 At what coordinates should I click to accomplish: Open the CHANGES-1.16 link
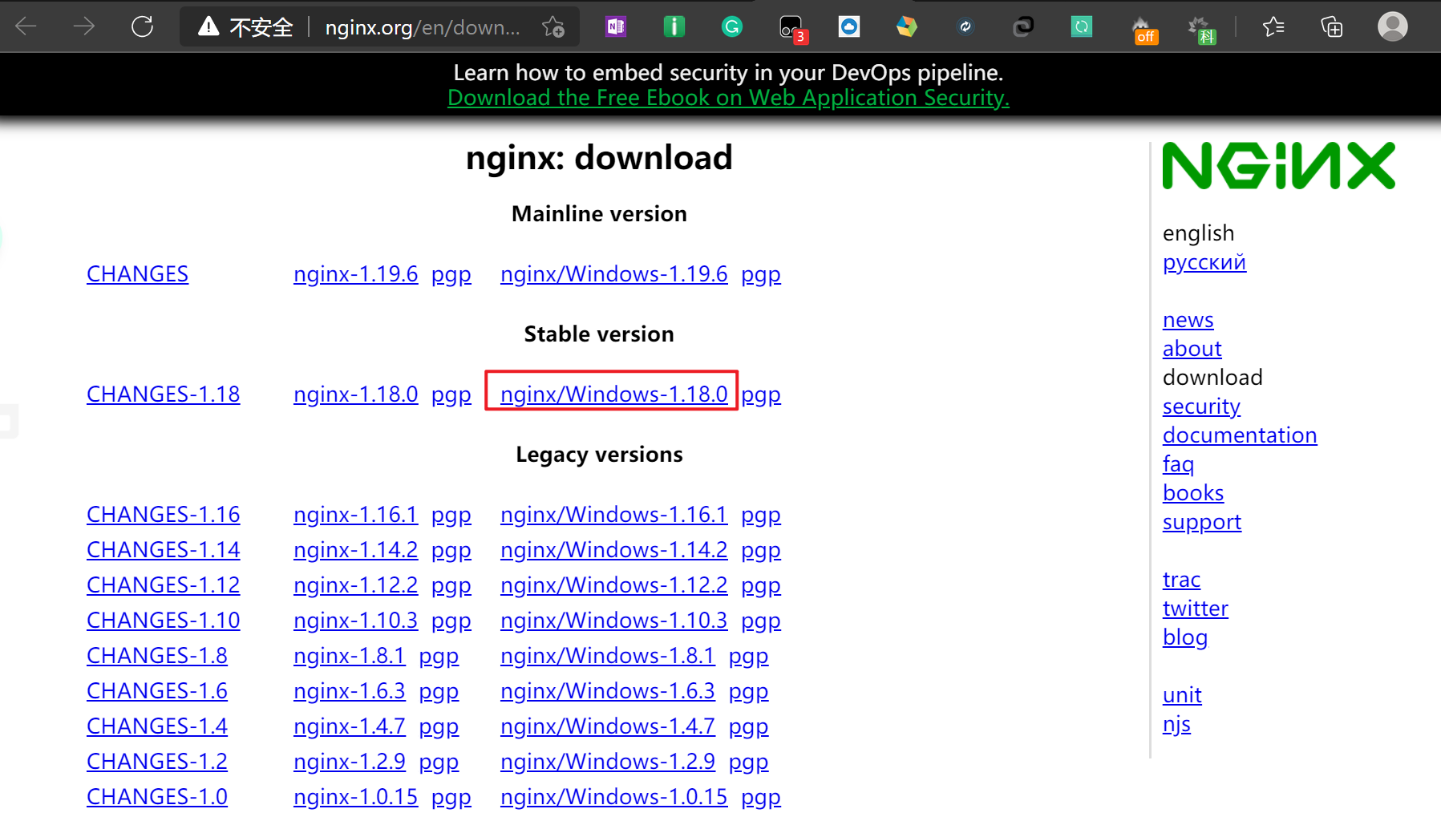point(163,515)
